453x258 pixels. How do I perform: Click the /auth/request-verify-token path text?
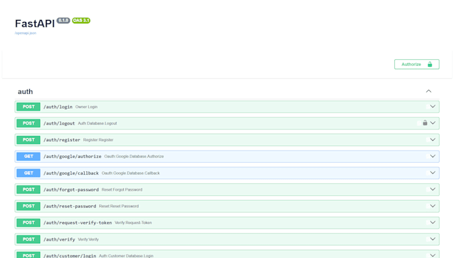click(x=77, y=223)
